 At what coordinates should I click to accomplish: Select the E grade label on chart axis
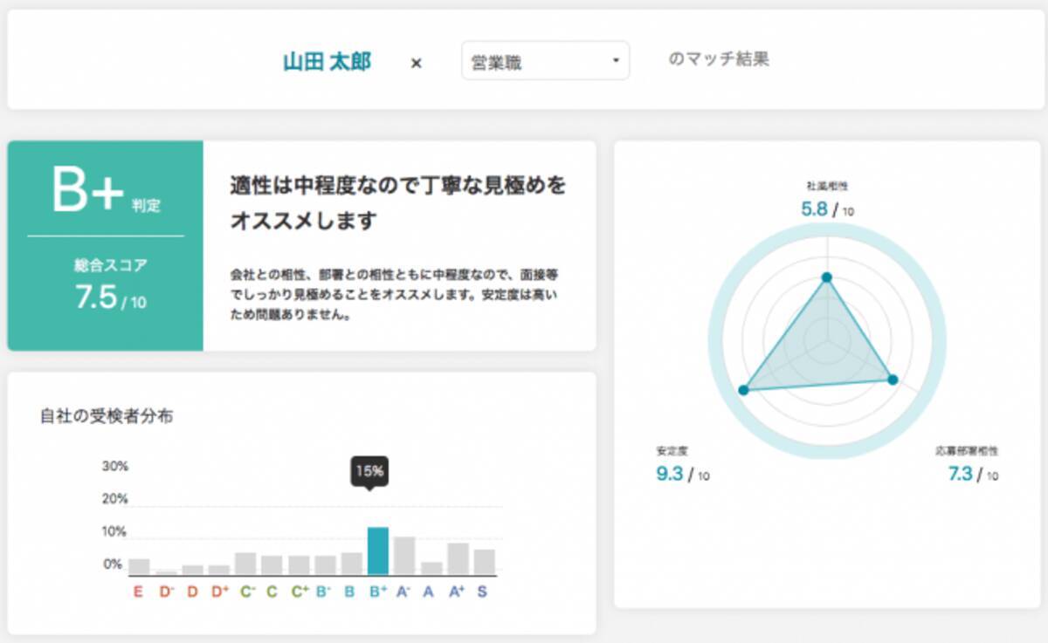(x=138, y=592)
